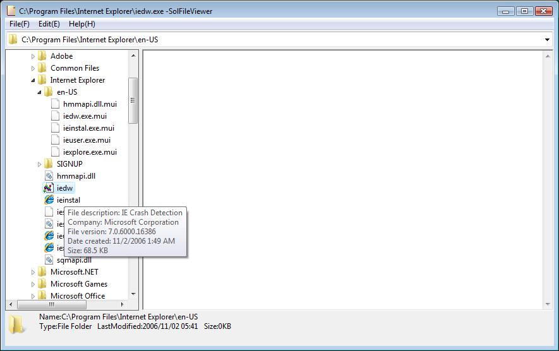
Task: Click the SIGNUP folder icon
Action: [49, 164]
